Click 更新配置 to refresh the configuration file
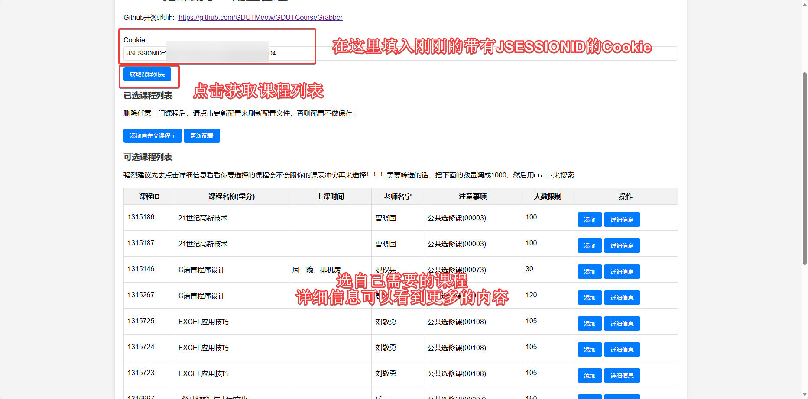The width and height of the screenshot is (808, 399). (x=201, y=135)
